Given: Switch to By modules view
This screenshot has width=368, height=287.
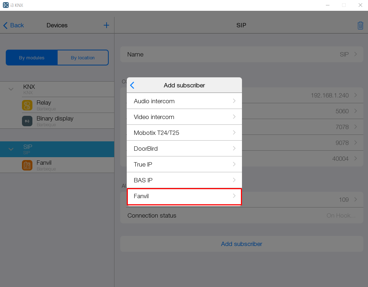Looking at the screenshot, I should point(32,58).
